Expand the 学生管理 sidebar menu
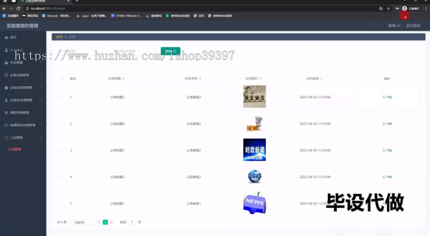 (40, 62)
